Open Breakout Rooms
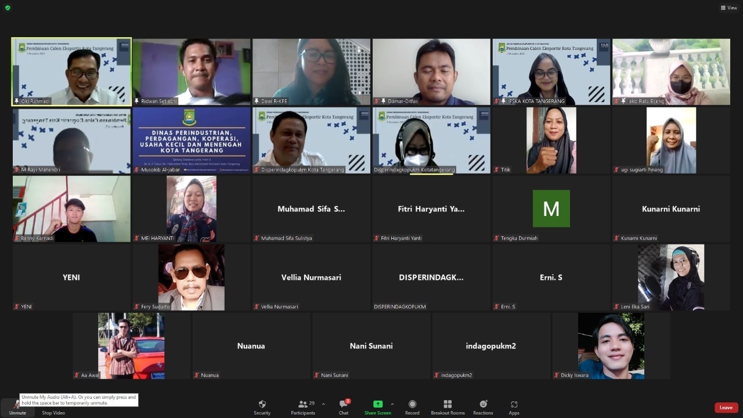 tap(448, 405)
